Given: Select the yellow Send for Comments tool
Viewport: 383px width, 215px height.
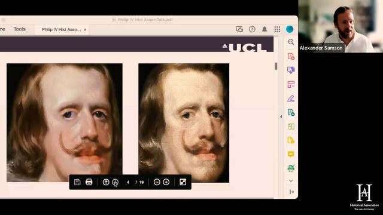Looking at the screenshot, I should click(291, 140).
